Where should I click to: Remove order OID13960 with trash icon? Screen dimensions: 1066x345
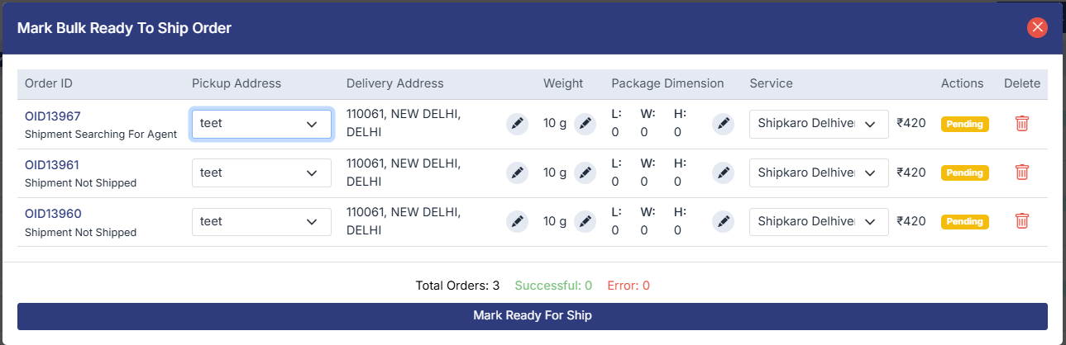pos(1022,221)
